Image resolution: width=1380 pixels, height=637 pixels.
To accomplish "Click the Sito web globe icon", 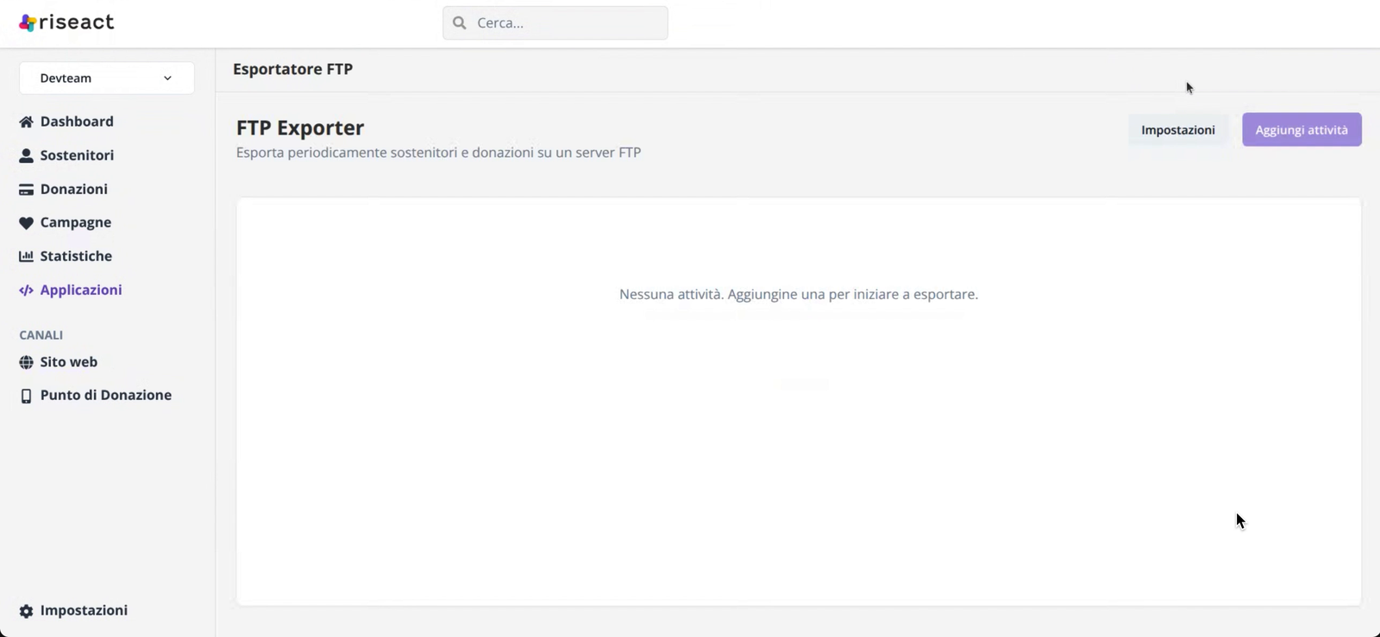I will [26, 362].
